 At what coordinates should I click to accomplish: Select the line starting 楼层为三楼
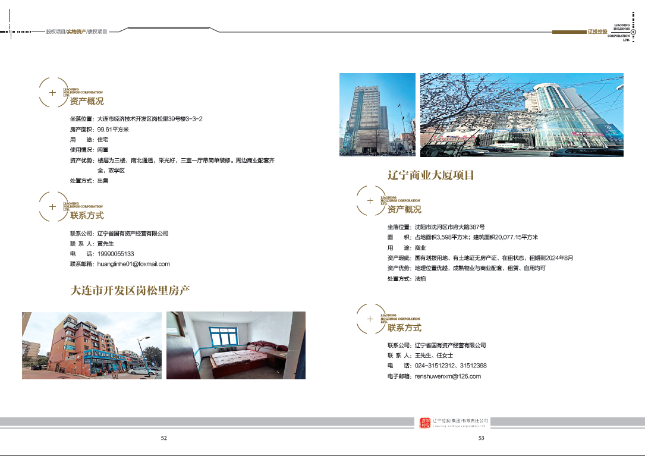[x=186, y=160]
